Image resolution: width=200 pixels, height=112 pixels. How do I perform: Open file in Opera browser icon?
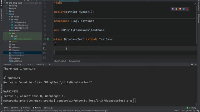point(187,9)
